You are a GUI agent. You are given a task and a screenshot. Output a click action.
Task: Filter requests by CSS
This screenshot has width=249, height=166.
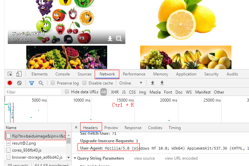[x=132, y=92]
